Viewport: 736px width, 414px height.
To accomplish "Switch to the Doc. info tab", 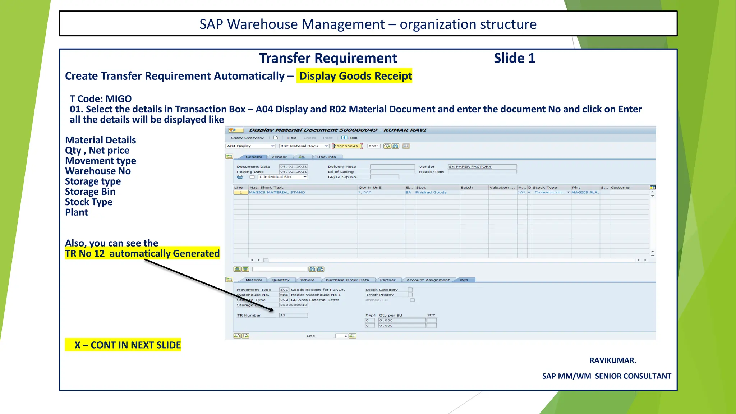I will pos(327,157).
